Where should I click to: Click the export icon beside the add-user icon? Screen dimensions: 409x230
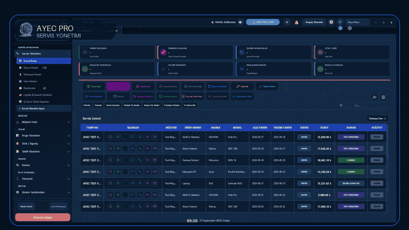(x=383, y=97)
